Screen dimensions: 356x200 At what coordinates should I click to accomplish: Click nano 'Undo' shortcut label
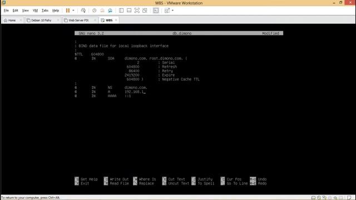click(262, 179)
